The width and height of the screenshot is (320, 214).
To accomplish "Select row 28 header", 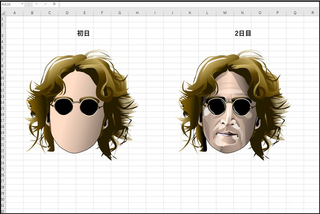I will coord(3,187).
